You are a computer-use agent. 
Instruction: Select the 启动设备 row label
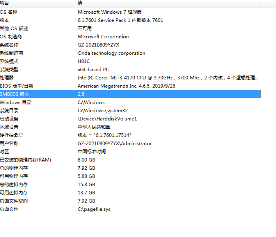click(x=9, y=119)
